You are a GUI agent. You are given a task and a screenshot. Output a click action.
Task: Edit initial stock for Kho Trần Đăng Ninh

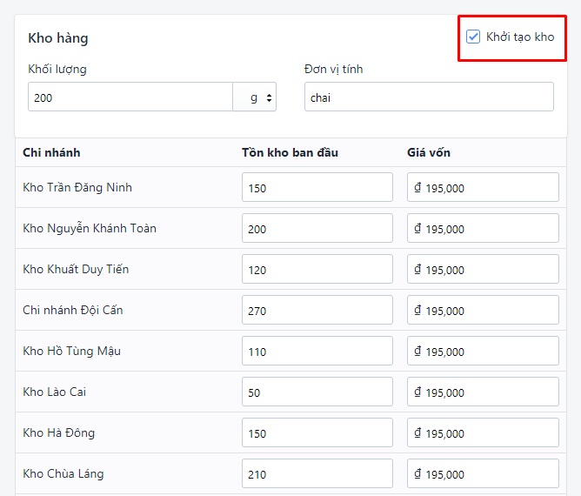pyautogui.click(x=317, y=187)
